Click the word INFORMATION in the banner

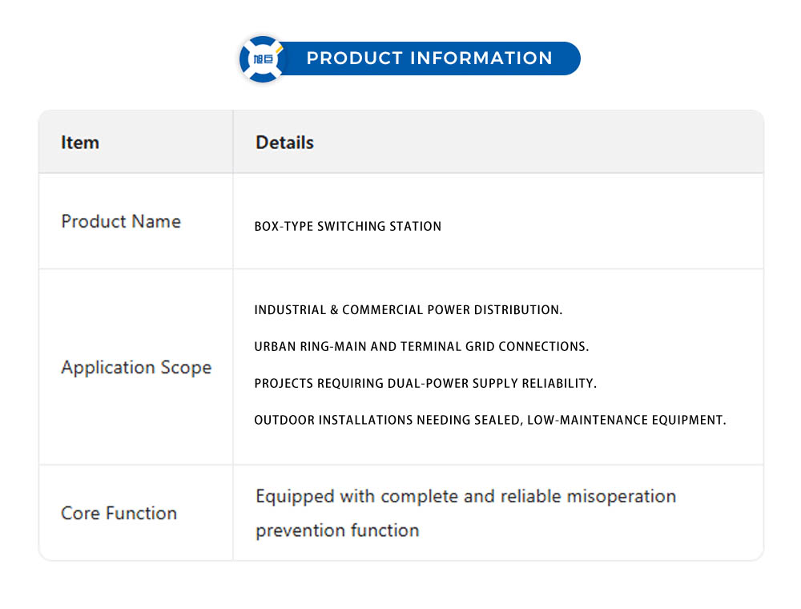pyautogui.click(x=481, y=58)
